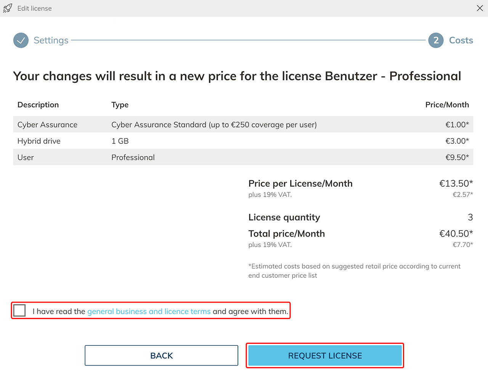Select the Costs step label

(461, 40)
